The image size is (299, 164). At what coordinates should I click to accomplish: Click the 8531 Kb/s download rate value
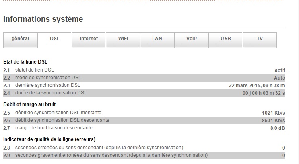click(273, 120)
